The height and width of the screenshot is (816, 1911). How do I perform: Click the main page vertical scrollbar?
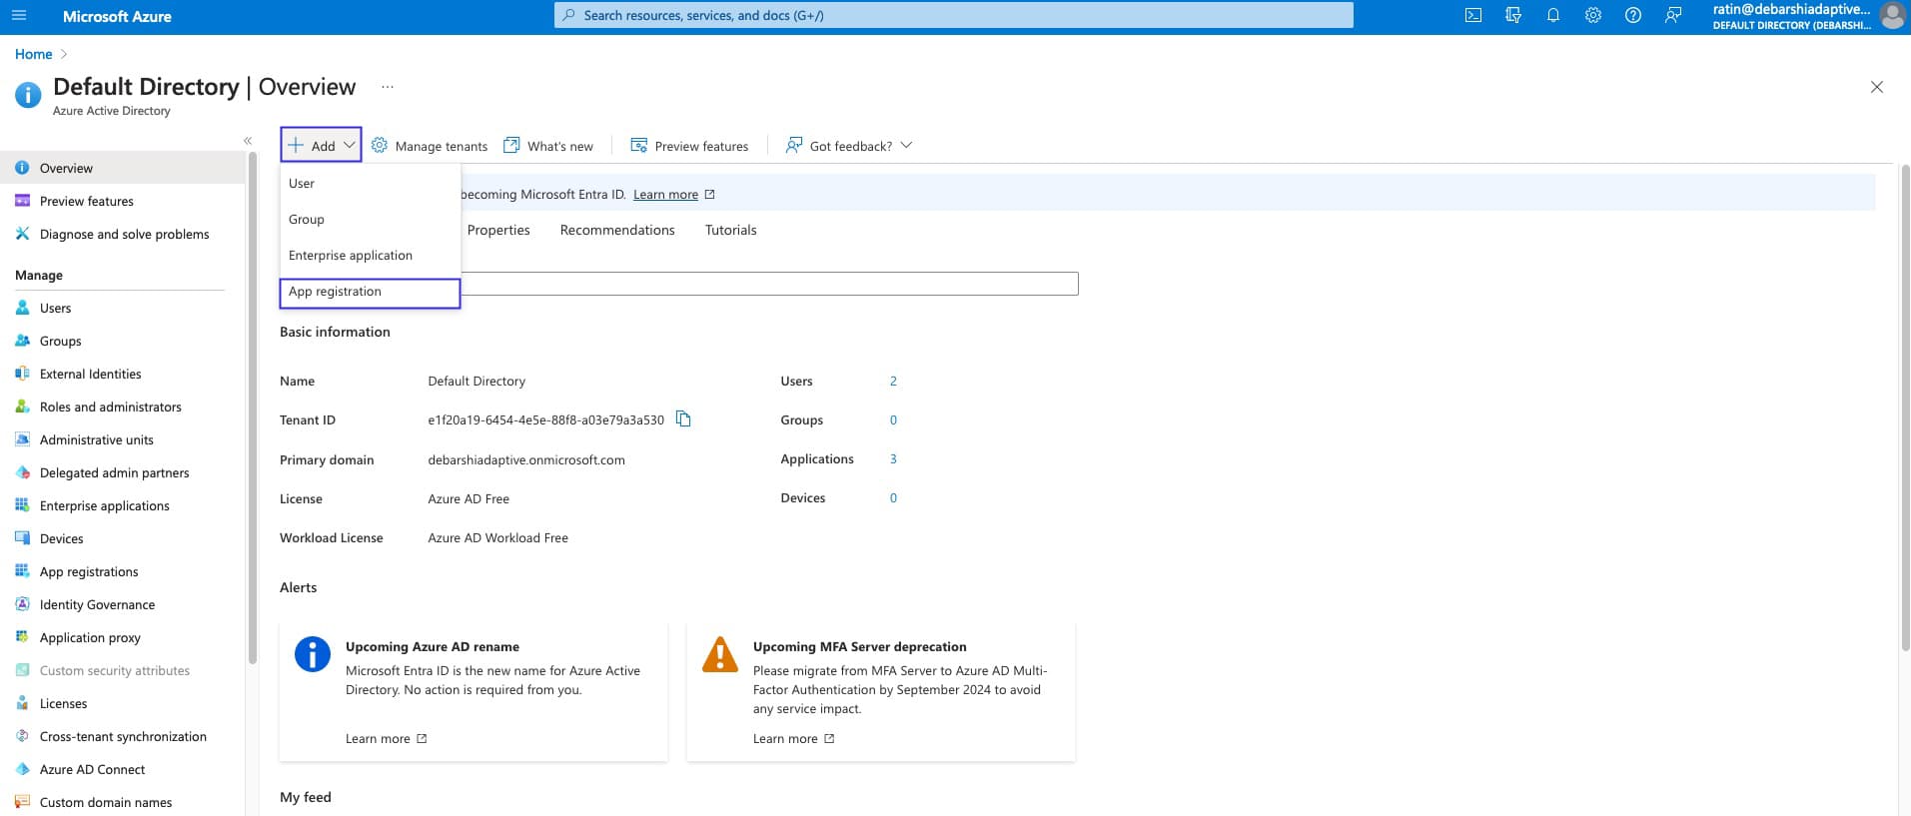(1905, 408)
